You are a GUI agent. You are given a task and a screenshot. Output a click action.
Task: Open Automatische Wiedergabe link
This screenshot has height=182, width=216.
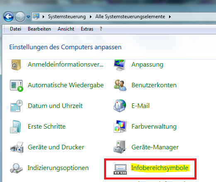click(66, 85)
